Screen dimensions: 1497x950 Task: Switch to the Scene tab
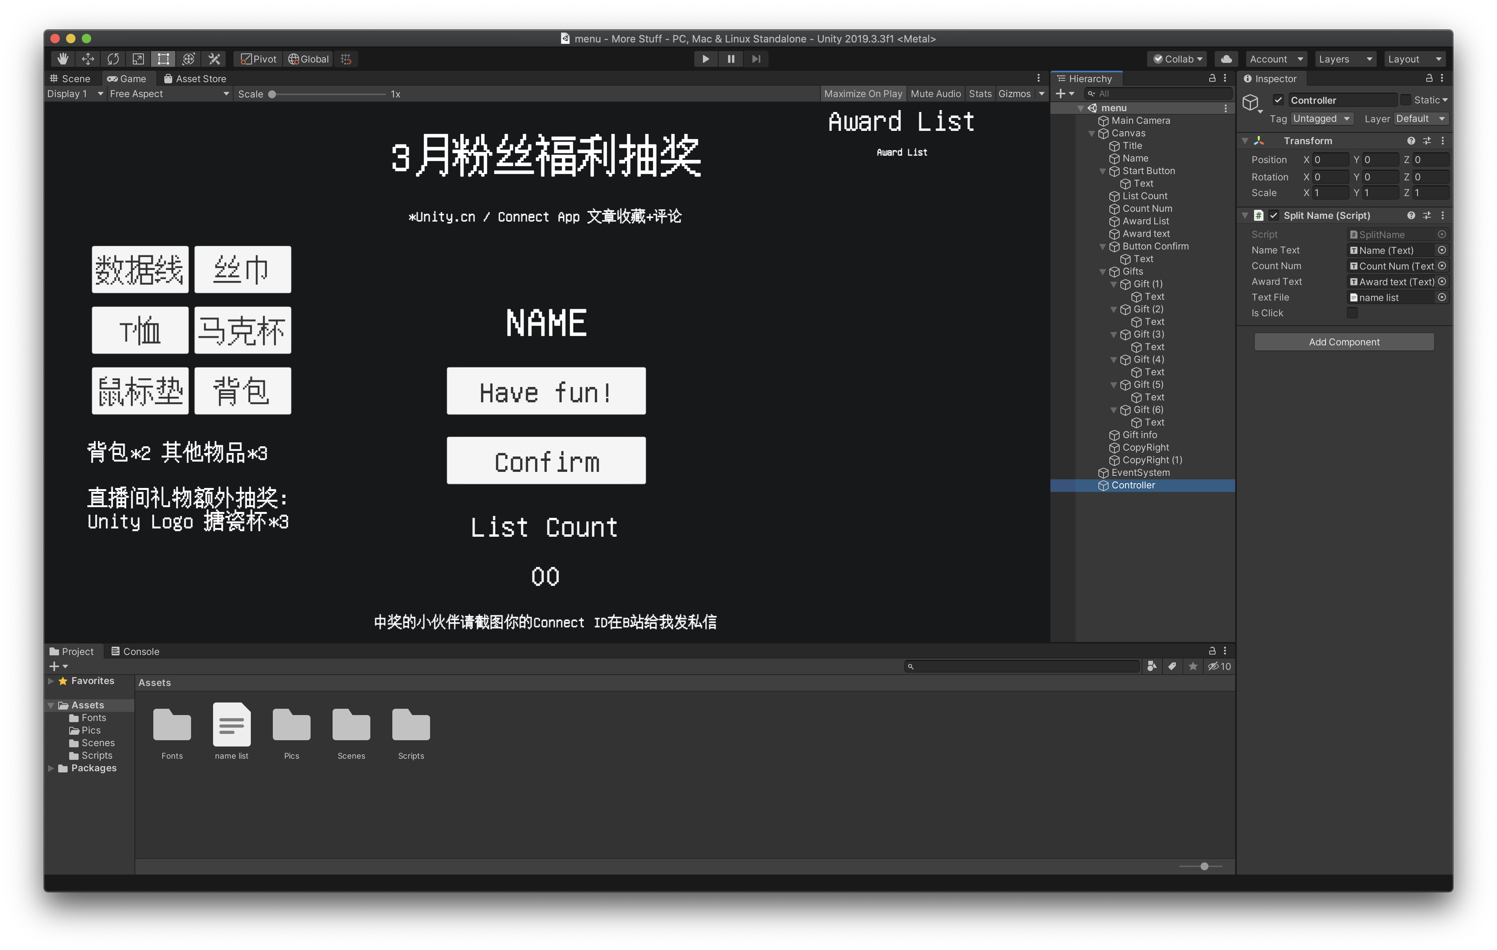pyautogui.click(x=70, y=79)
